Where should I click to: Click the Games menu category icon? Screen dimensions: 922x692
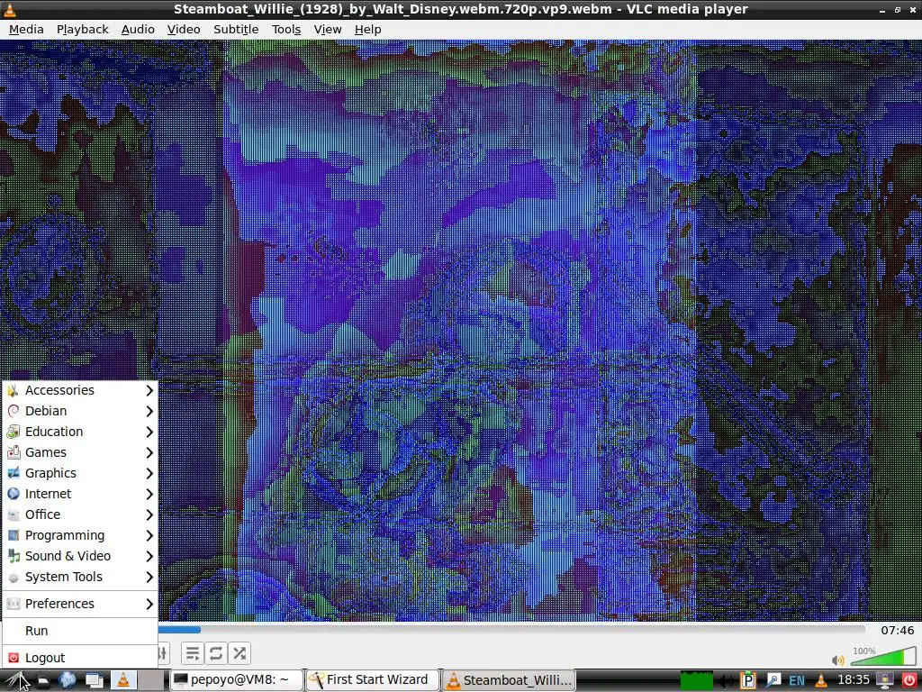14,452
